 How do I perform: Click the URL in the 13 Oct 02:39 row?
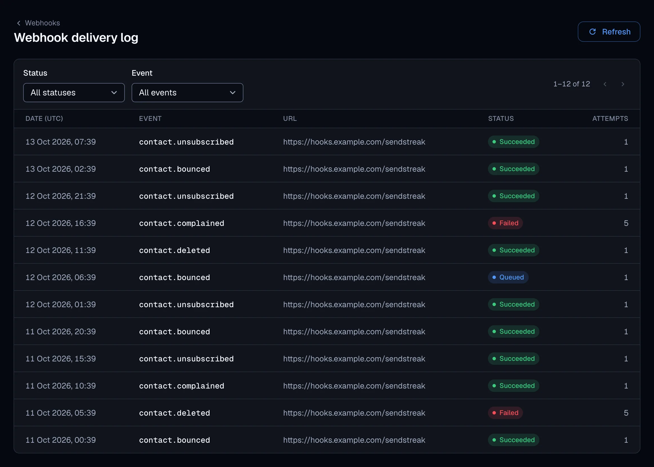(354, 169)
